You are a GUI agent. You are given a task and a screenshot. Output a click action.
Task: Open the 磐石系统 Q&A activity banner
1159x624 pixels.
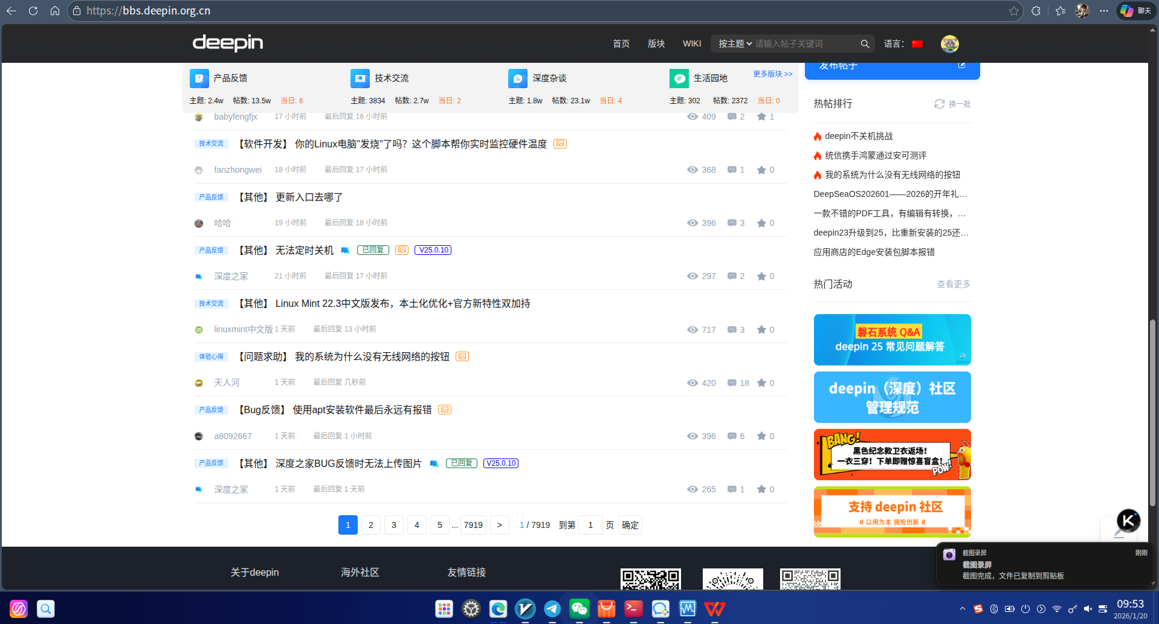[892, 339]
